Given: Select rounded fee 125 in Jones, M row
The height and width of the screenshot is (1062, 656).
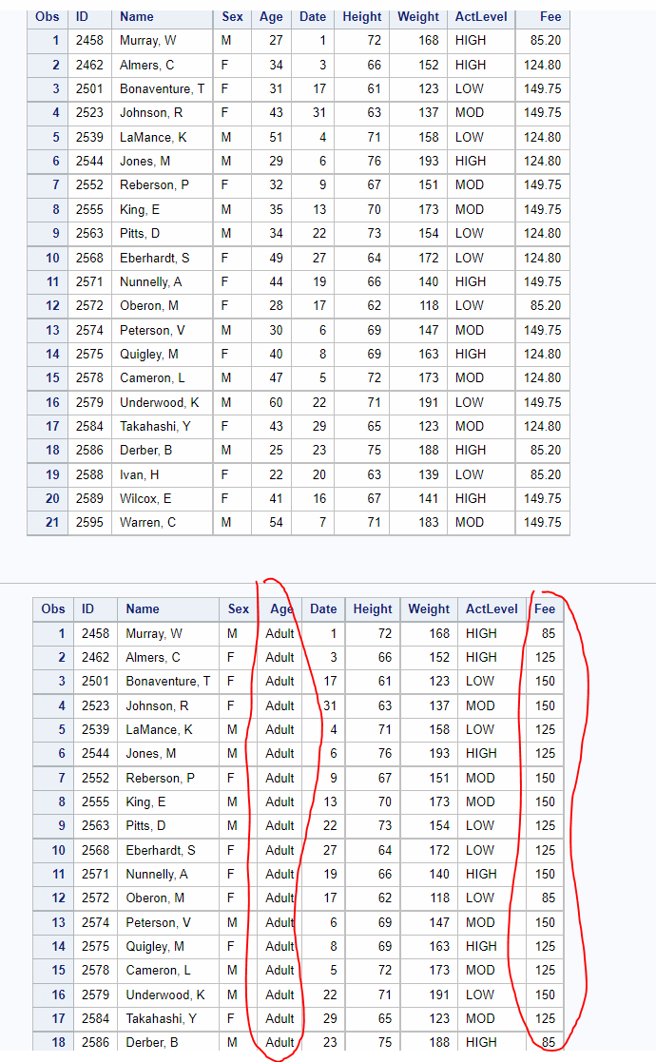Looking at the screenshot, I should (545, 754).
